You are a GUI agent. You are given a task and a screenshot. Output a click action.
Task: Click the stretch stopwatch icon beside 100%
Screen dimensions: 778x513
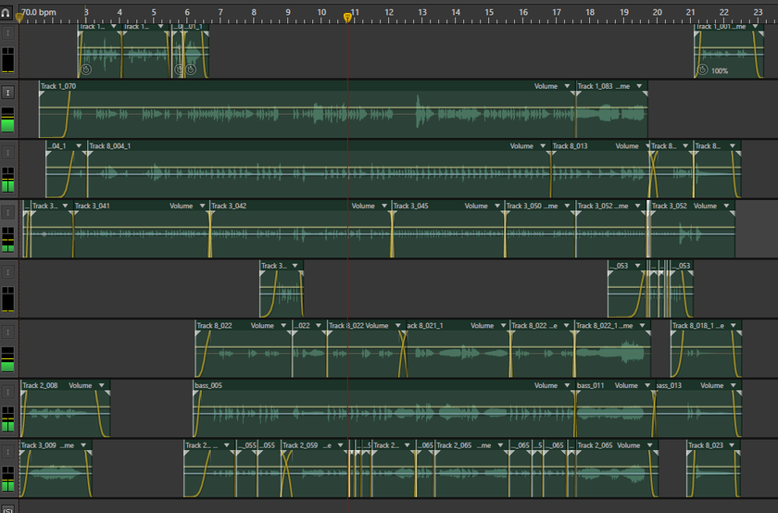point(702,70)
